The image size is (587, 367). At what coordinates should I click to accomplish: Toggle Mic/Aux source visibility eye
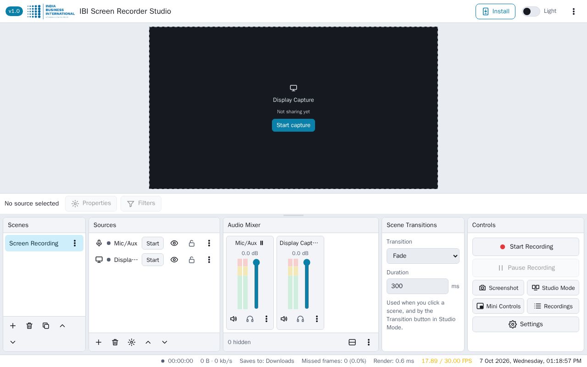(174, 243)
